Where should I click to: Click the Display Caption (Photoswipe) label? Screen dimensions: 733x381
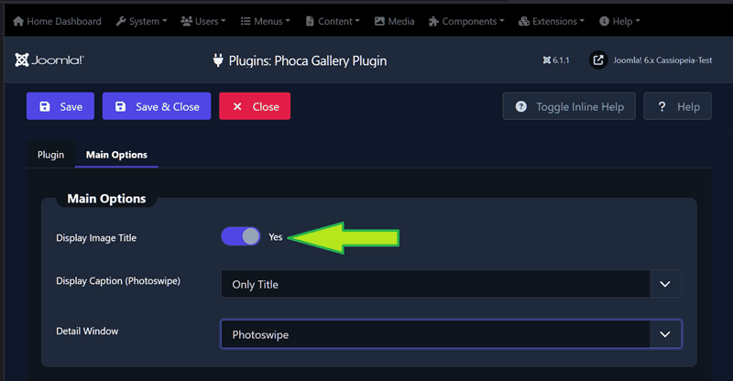click(118, 281)
